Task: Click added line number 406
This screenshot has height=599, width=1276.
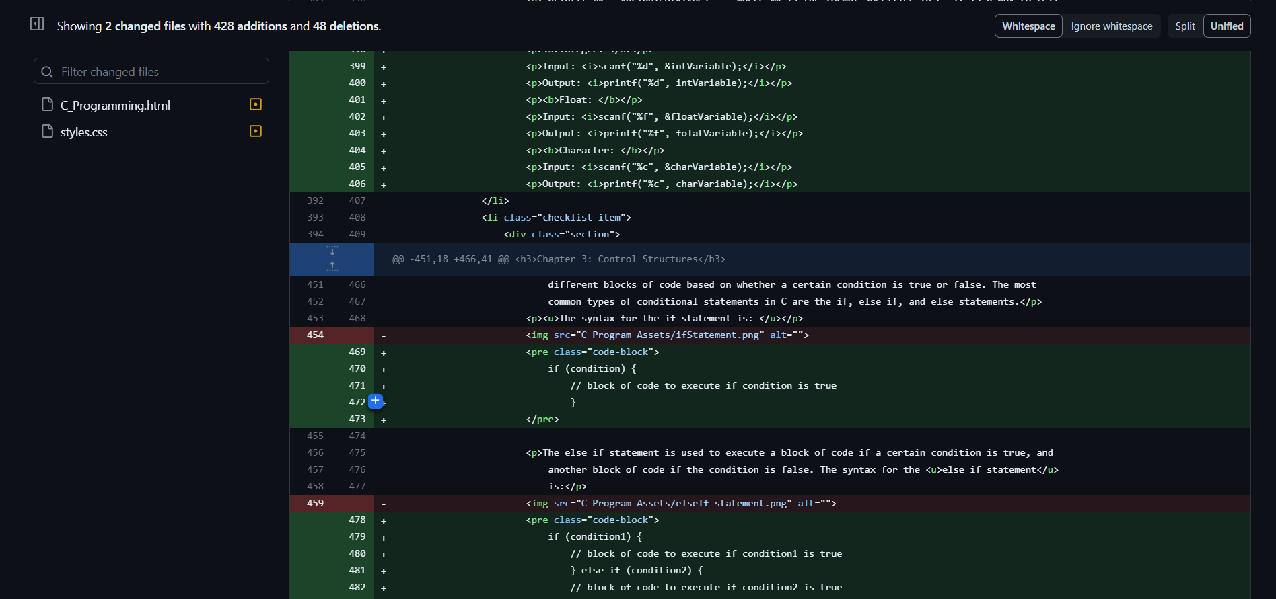Action: (x=357, y=184)
